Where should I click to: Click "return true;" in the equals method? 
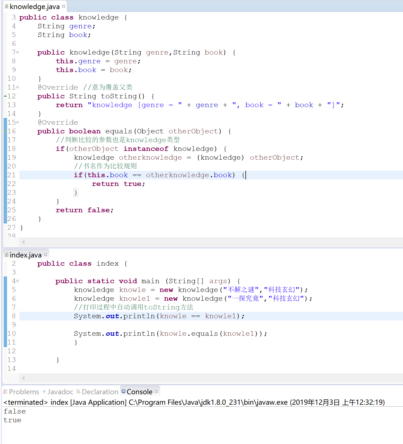click(x=118, y=184)
